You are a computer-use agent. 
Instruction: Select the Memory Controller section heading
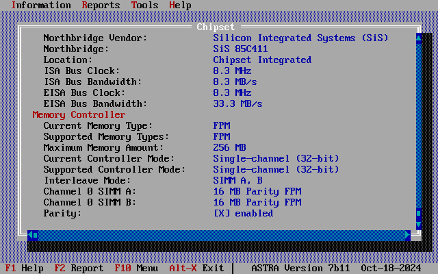pyautogui.click(x=79, y=114)
